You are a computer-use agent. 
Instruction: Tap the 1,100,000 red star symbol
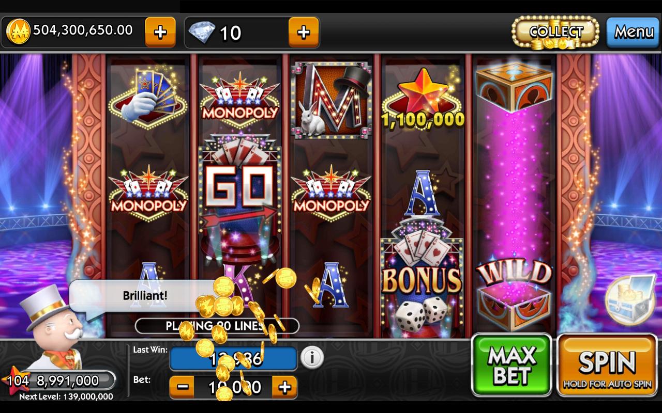tap(423, 99)
